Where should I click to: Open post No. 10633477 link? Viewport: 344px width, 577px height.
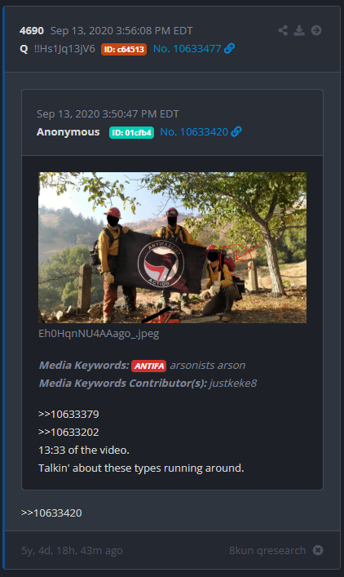click(187, 49)
